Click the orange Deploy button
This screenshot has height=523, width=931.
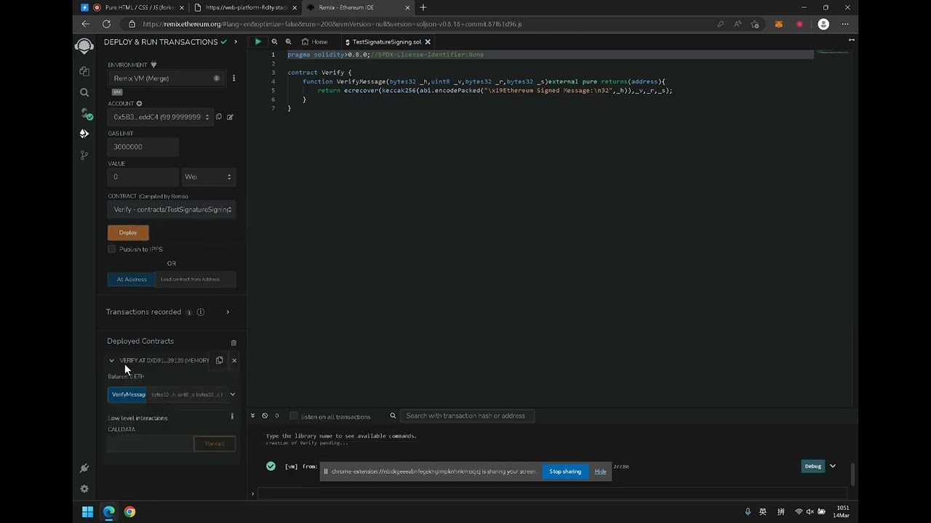coord(128,232)
